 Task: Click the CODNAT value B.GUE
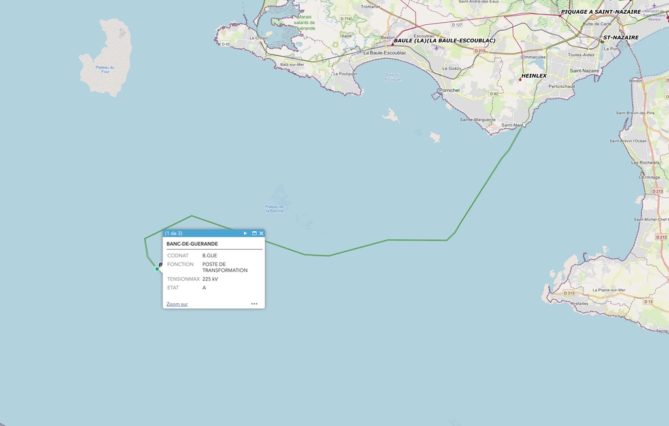[x=210, y=255]
